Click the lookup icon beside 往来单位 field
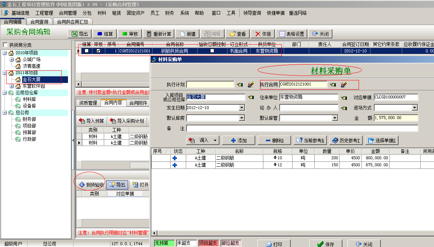Image resolution: width=434 pixels, height=247 pixels. [x=344, y=98]
